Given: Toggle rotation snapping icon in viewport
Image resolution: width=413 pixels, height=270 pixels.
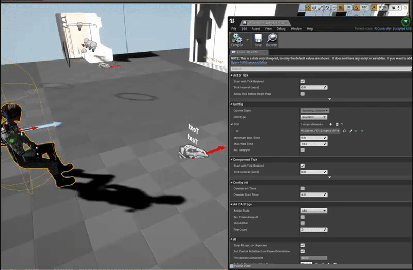Looking at the screenshot, I should click(x=356, y=8).
